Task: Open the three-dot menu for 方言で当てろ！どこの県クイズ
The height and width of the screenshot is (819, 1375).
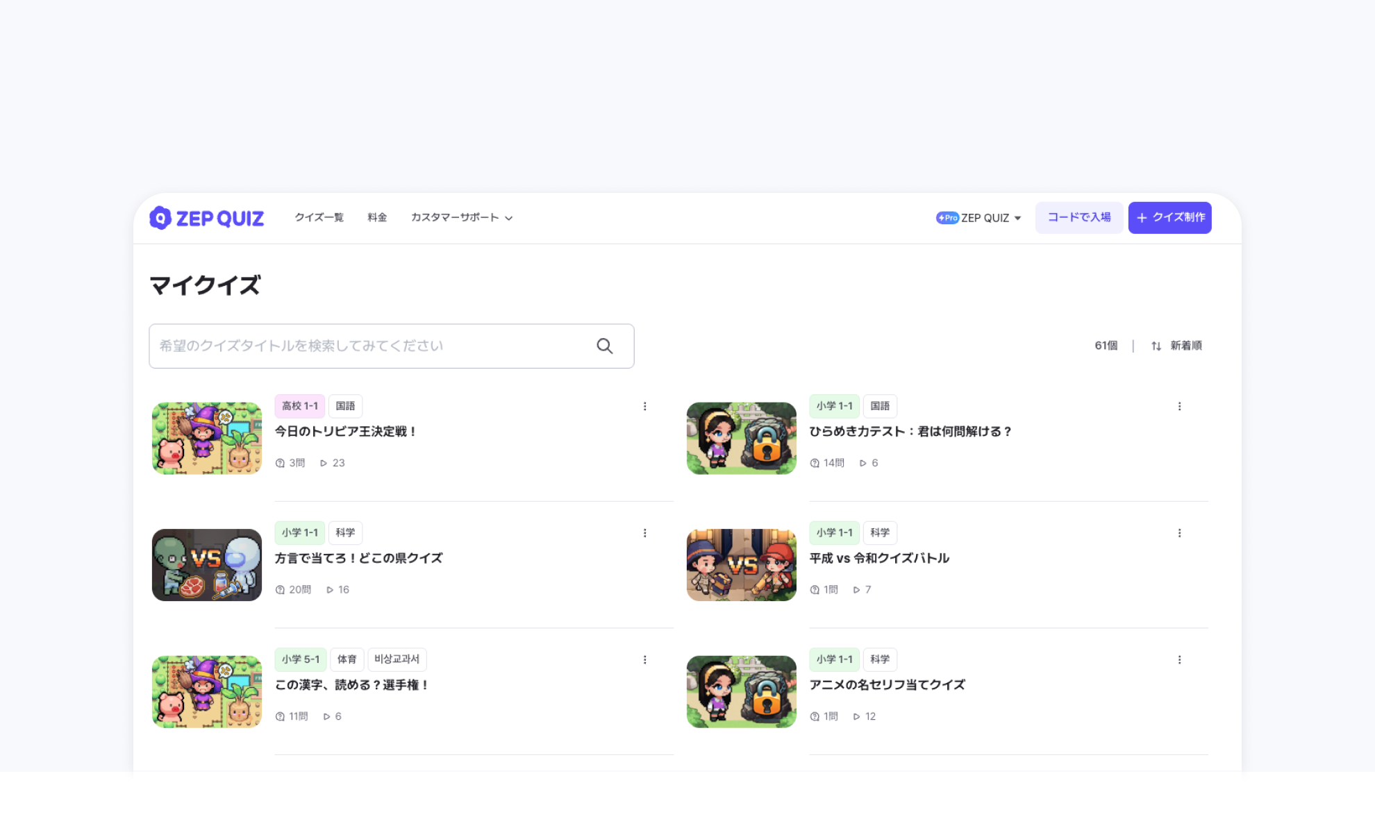Action: tap(644, 533)
